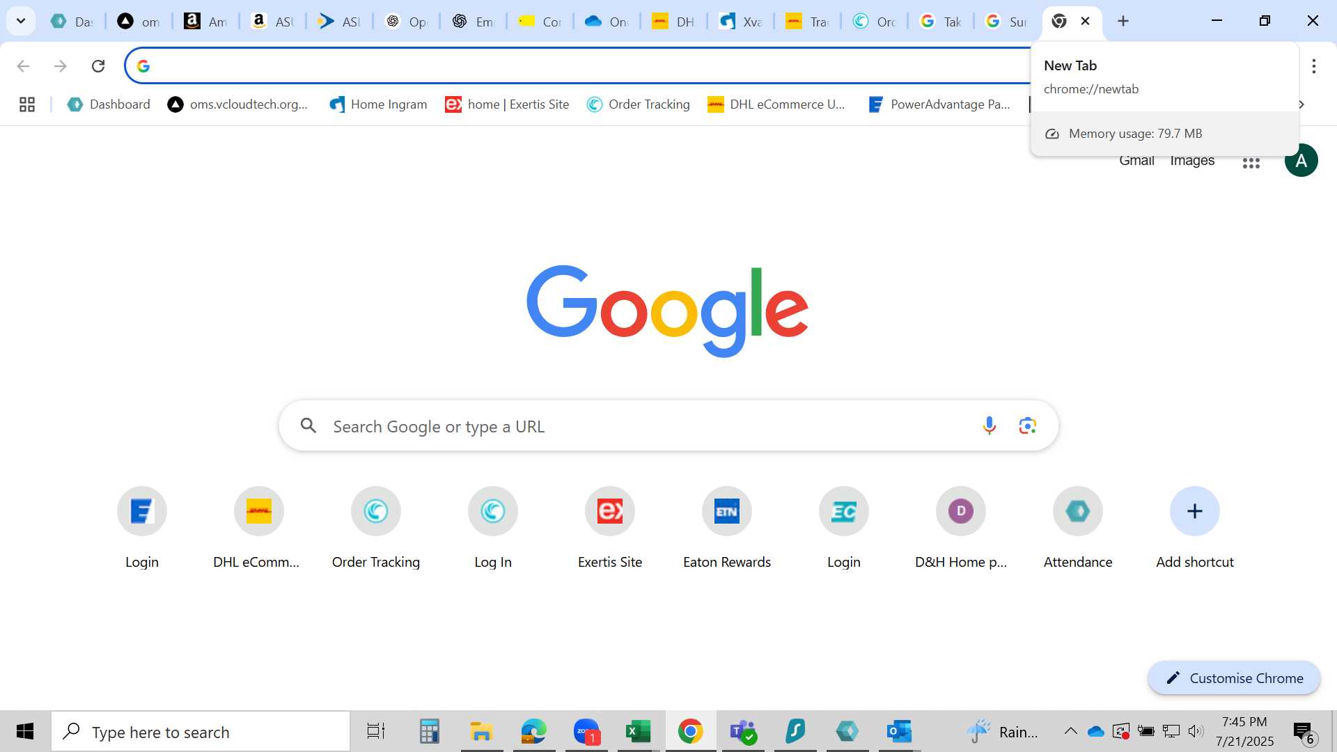Open Home Ingram bookmark
Image resolution: width=1337 pixels, height=752 pixels.
[x=378, y=104]
